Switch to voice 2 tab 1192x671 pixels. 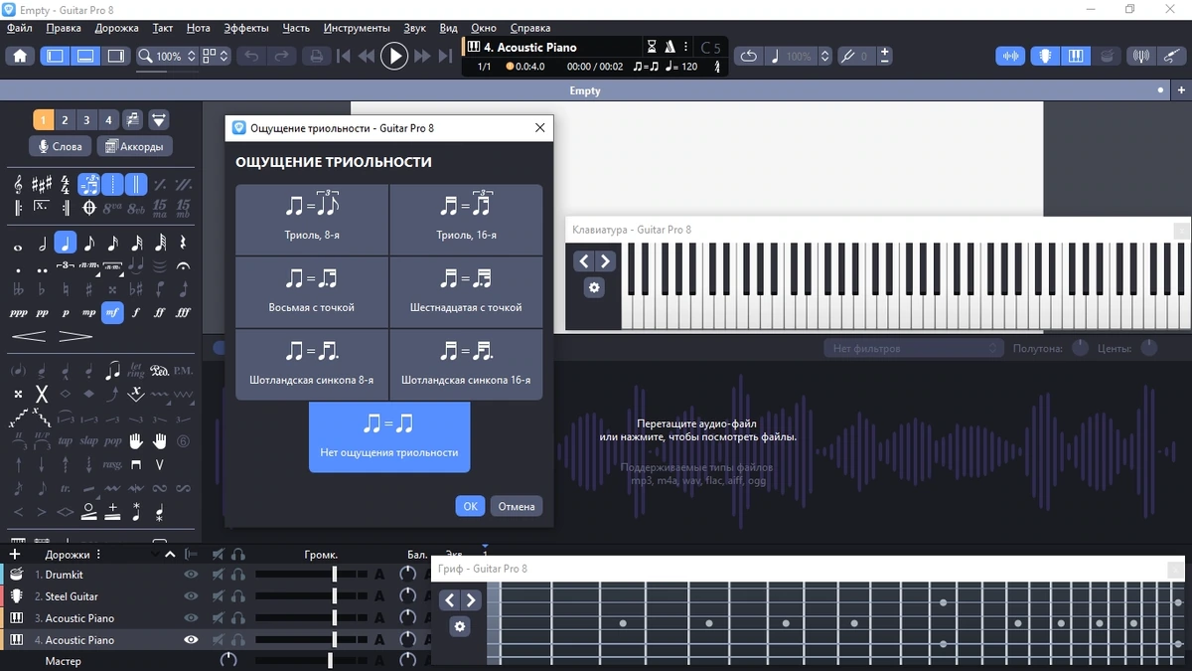click(65, 120)
